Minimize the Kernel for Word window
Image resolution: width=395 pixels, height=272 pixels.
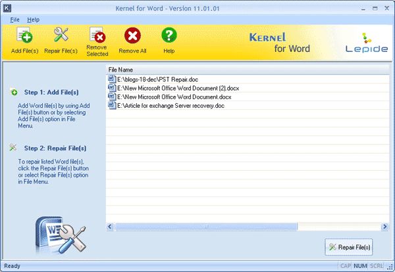[x=363, y=9]
